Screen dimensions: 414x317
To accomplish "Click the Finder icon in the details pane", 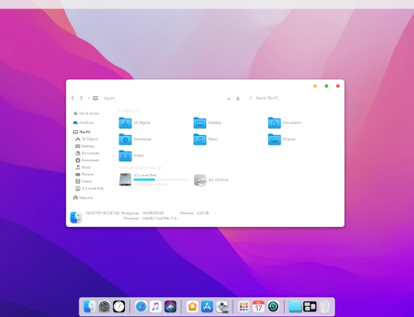I will (76, 217).
